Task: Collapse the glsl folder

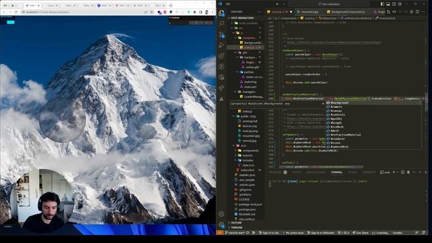Action: tap(244, 53)
